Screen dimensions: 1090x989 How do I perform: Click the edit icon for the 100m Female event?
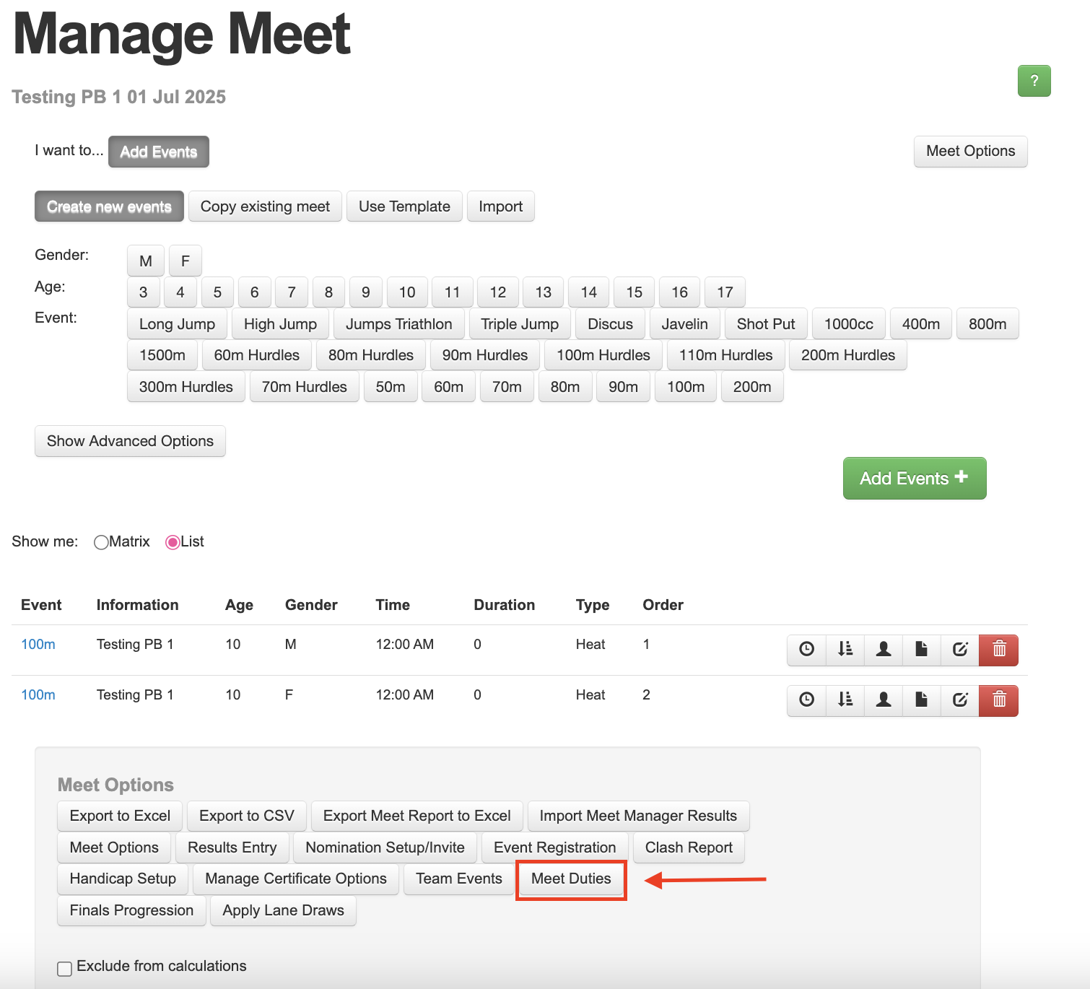pyautogui.click(x=959, y=700)
